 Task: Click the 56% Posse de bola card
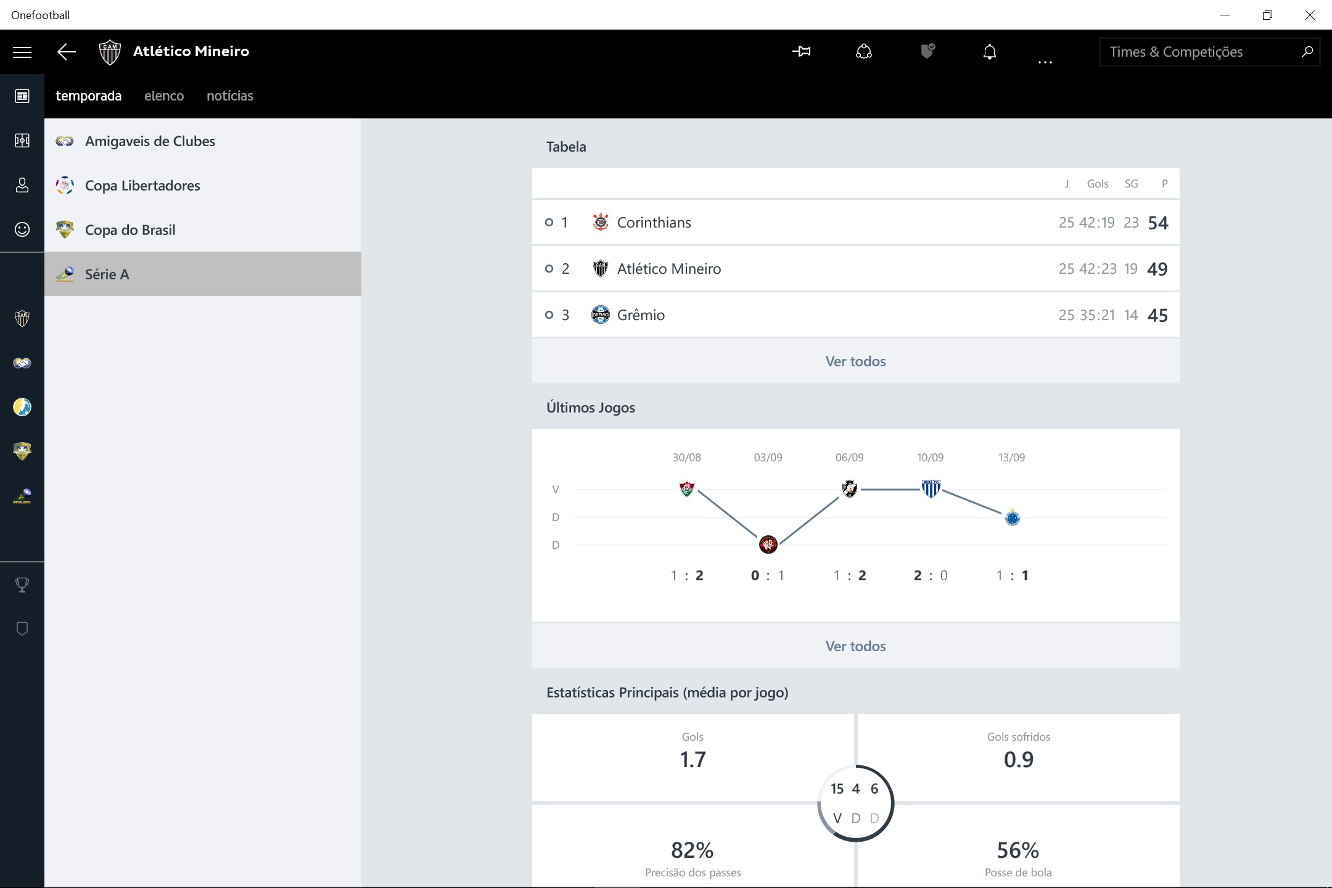point(1018,846)
